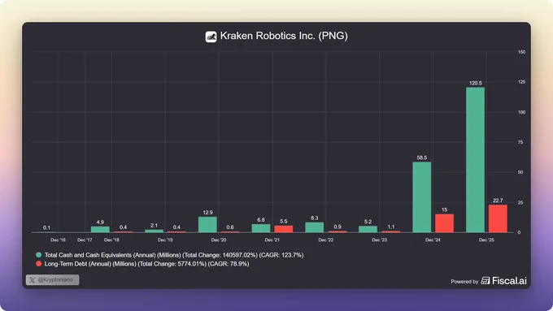
Task: Click the 15 value label above Dec '24 debt
Action: 444,209
